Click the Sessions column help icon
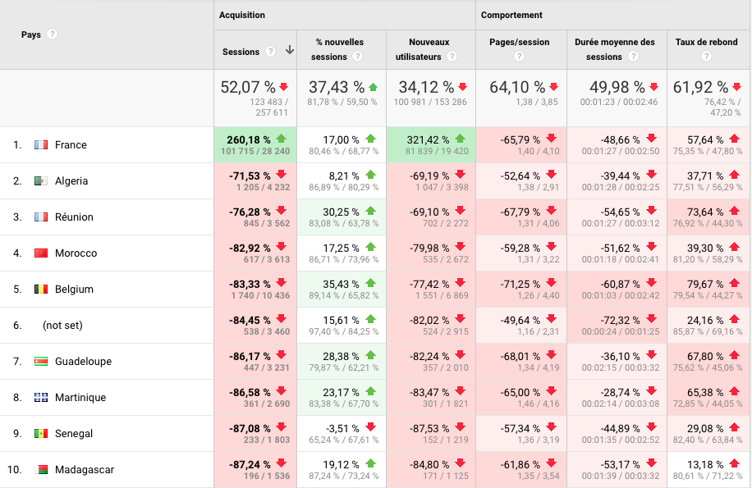Viewport: 752px width, 488px height. coord(270,52)
